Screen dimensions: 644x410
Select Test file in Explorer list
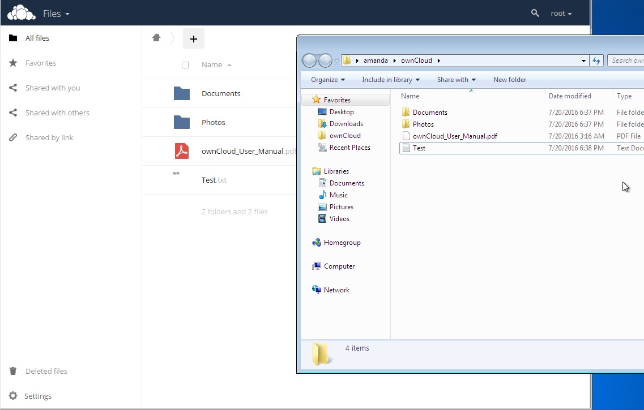click(419, 148)
